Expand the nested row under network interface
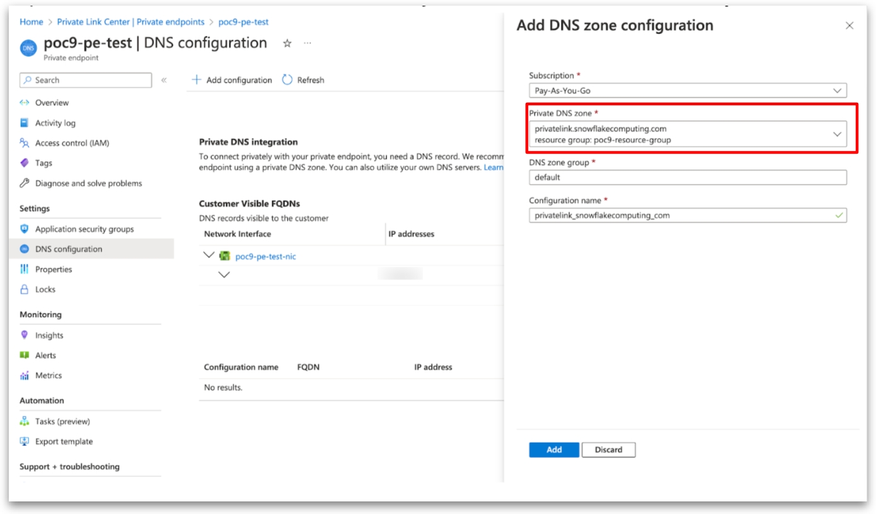 click(x=224, y=275)
